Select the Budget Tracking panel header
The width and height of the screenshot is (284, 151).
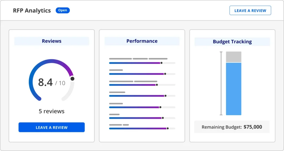tap(232, 42)
